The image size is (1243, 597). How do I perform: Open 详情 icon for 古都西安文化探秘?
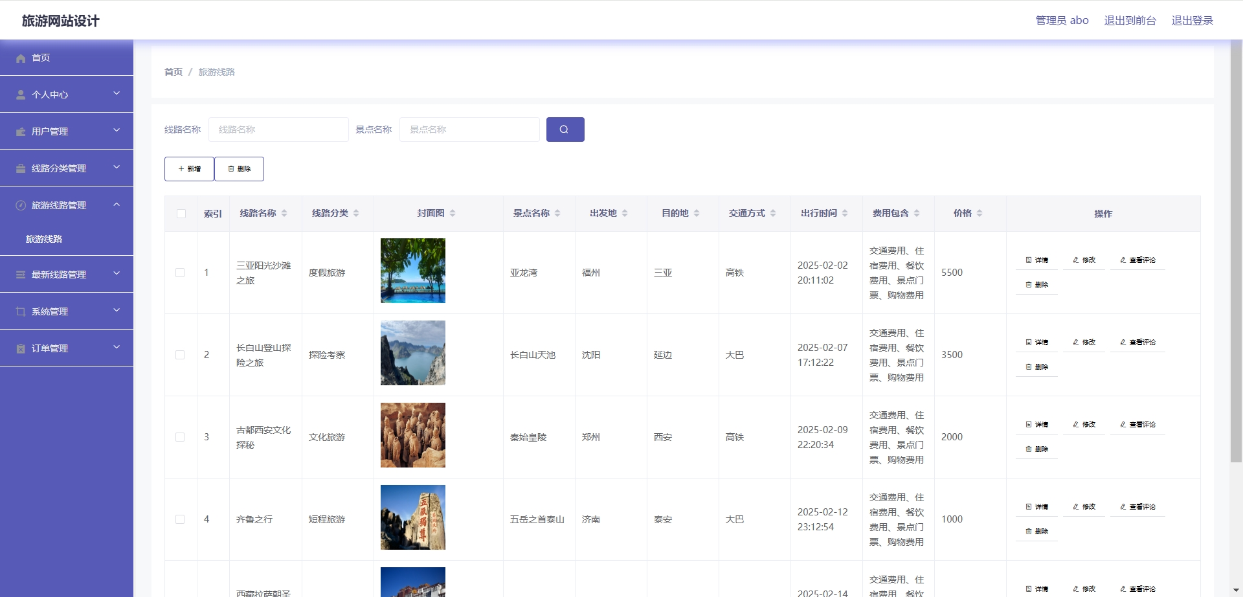coord(1028,424)
